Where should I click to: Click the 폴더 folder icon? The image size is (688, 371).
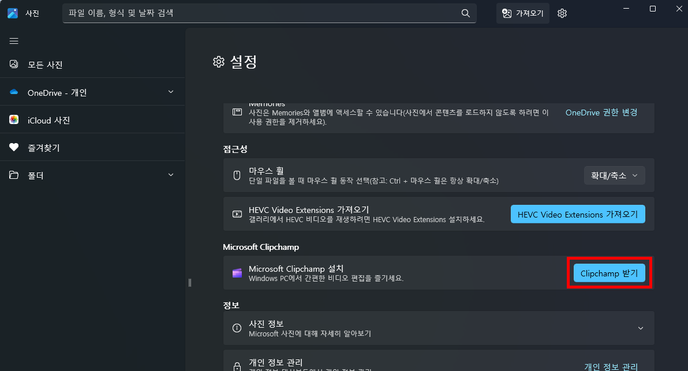[x=14, y=175]
